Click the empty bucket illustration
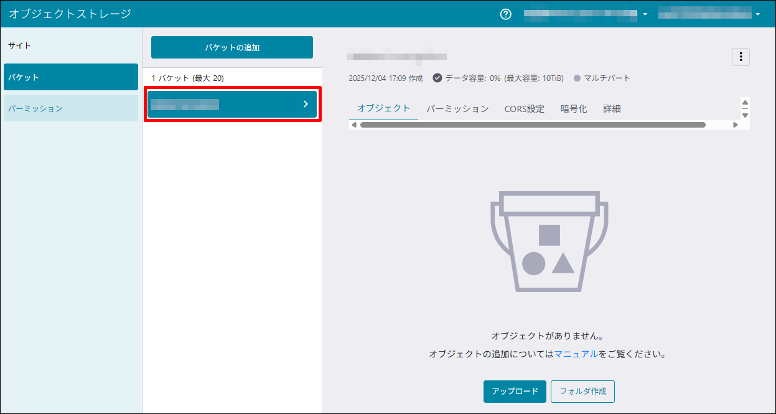Screen dimensions: 776x414 point(549,242)
